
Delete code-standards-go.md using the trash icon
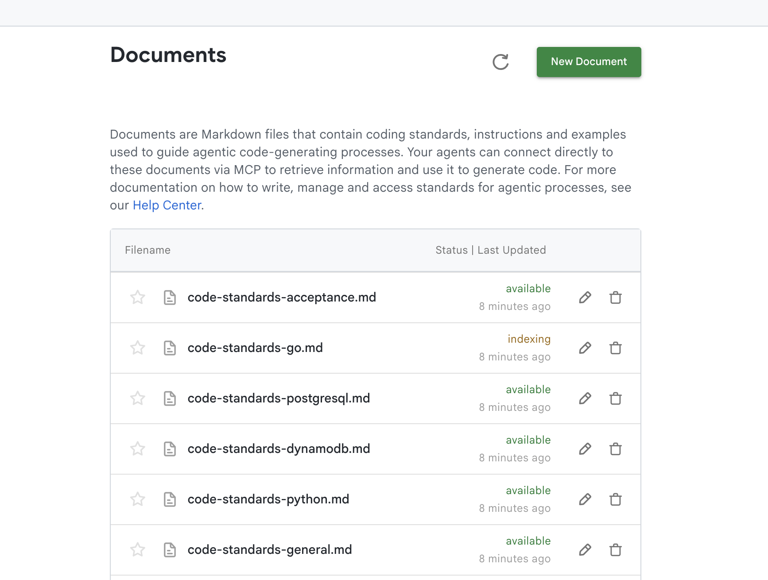pyautogui.click(x=615, y=348)
